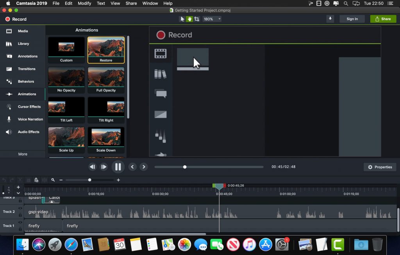Screen dimensions: 400x255
Task: Collapse track heights with the timeline chevron
Action: tap(18, 193)
